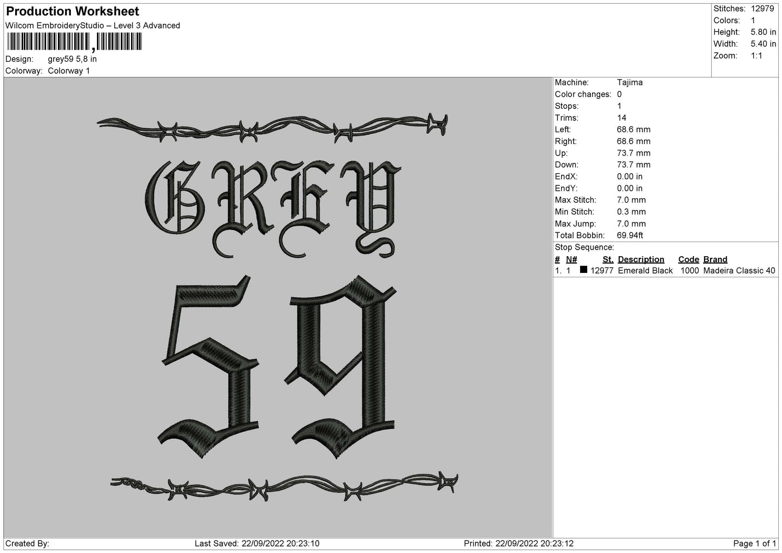Click the 'Stops:' label

coord(567,106)
